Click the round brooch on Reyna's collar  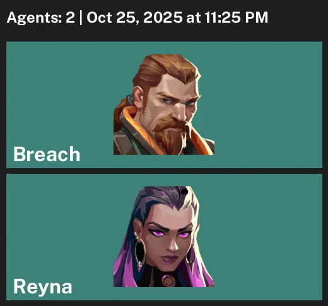[168, 280]
